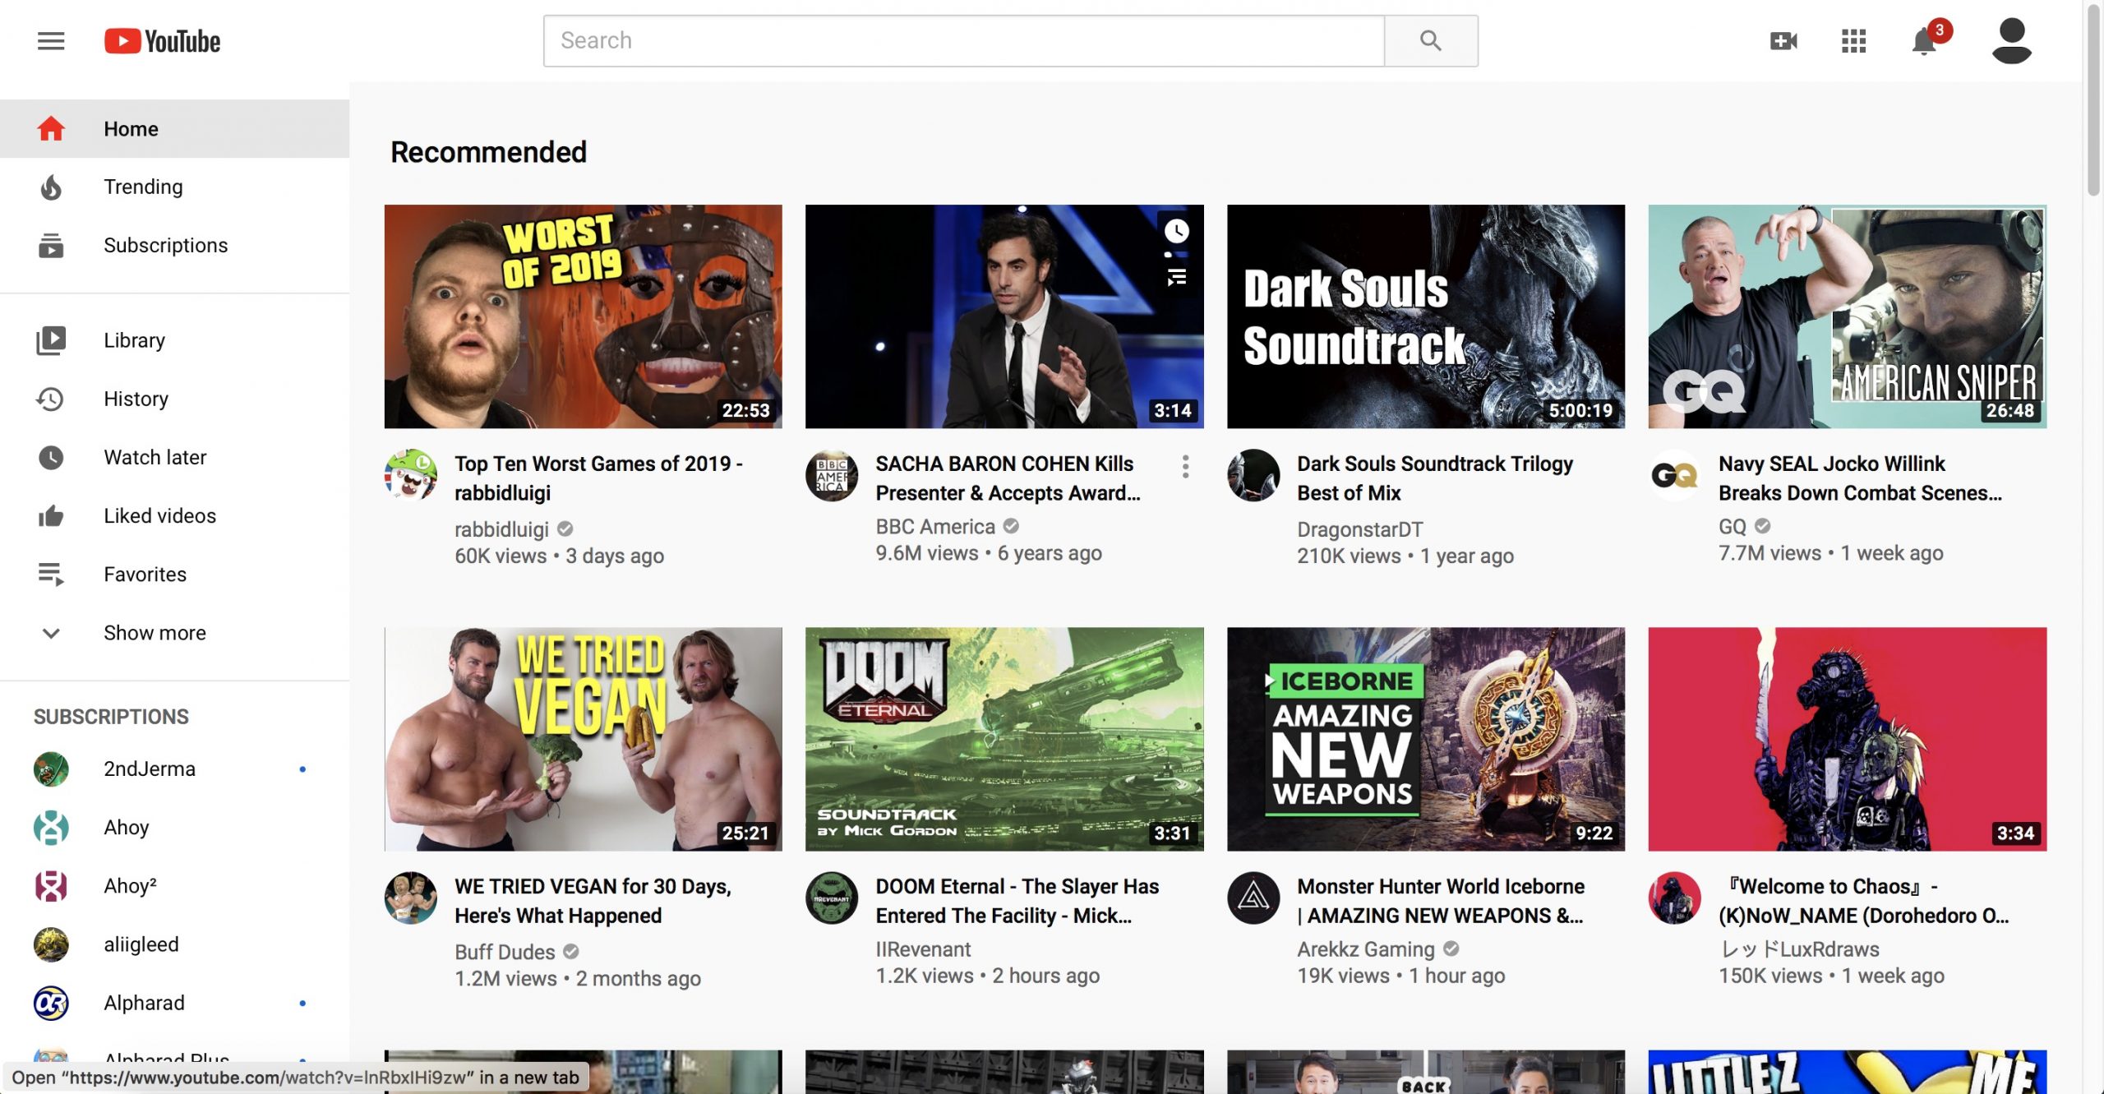Play American Sniper GQ thumbnail

point(1848,316)
